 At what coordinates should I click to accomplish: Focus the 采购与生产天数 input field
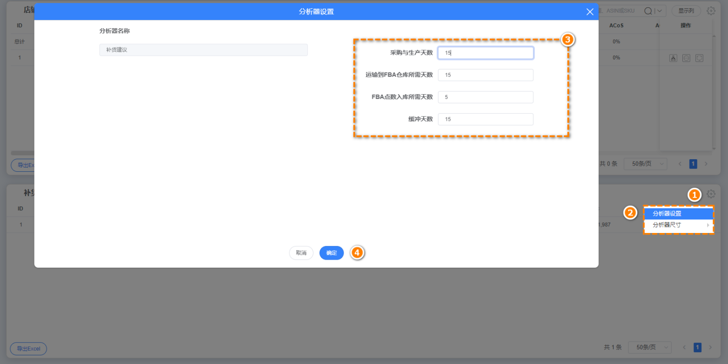(x=485, y=53)
